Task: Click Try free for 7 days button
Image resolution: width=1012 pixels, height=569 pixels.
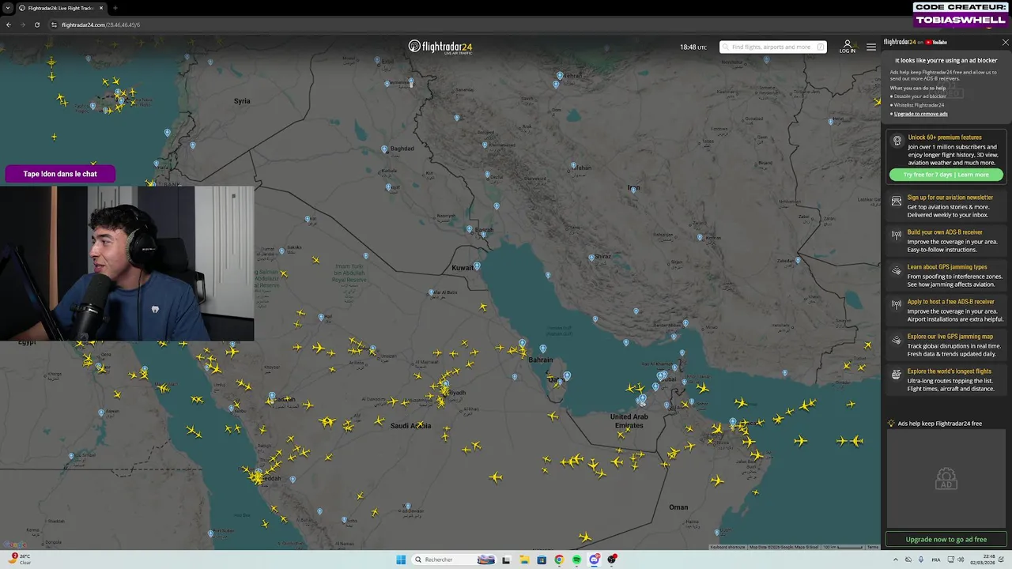Action: [x=946, y=175]
